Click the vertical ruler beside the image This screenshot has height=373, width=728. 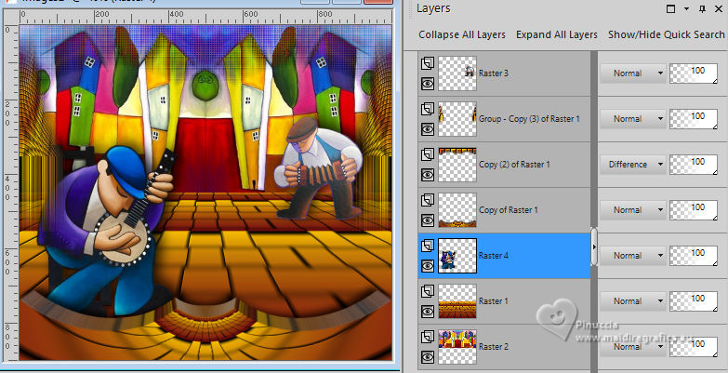[10, 193]
